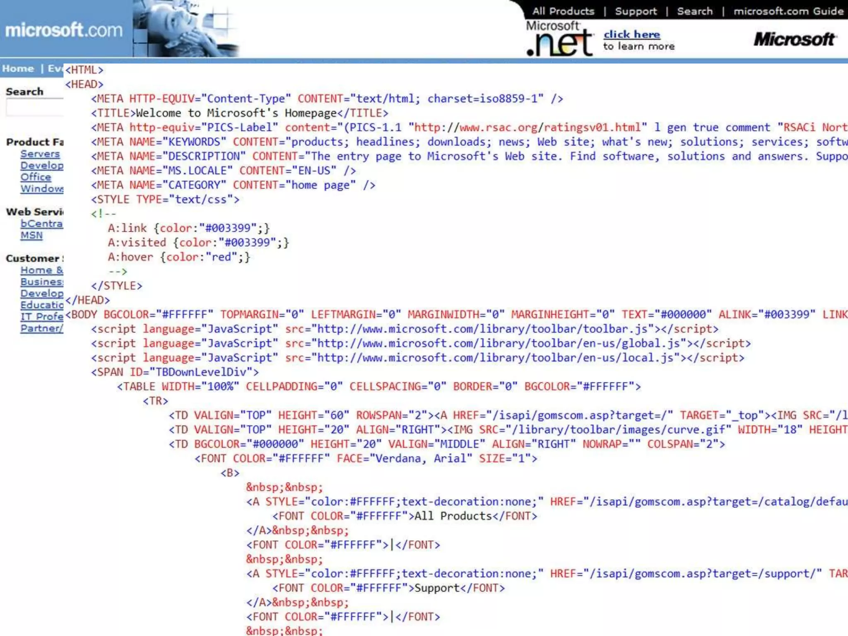Open the Home & customer site link
The image size is (848, 636).
[42, 270]
